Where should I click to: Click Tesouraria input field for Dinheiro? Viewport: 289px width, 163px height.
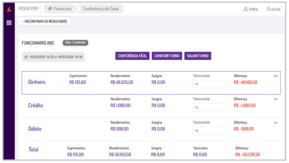pyautogui.click(x=210, y=84)
